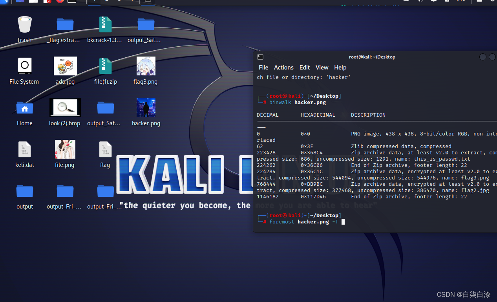Select the flag binary file icon

click(105, 150)
